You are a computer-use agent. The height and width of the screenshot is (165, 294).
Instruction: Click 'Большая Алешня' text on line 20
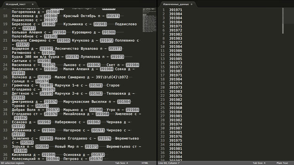point(26,32)
